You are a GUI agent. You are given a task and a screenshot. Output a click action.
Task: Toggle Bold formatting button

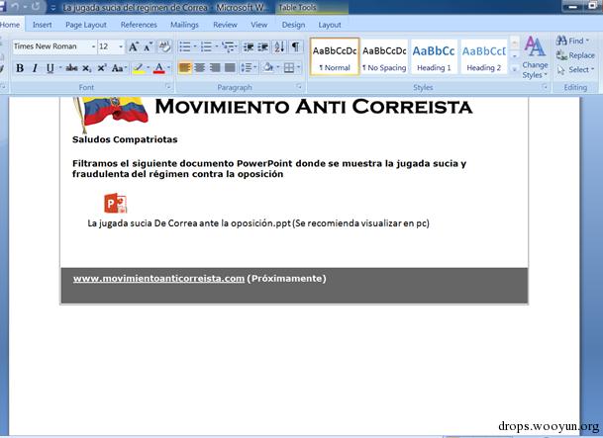coord(20,68)
